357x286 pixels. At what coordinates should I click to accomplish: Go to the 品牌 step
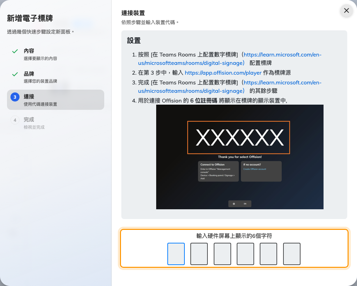pos(55,77)
